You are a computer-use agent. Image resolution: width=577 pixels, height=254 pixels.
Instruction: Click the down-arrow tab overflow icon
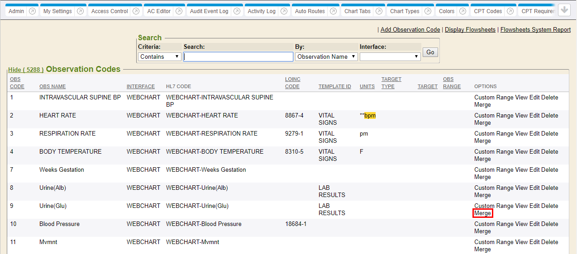[564, 10]
